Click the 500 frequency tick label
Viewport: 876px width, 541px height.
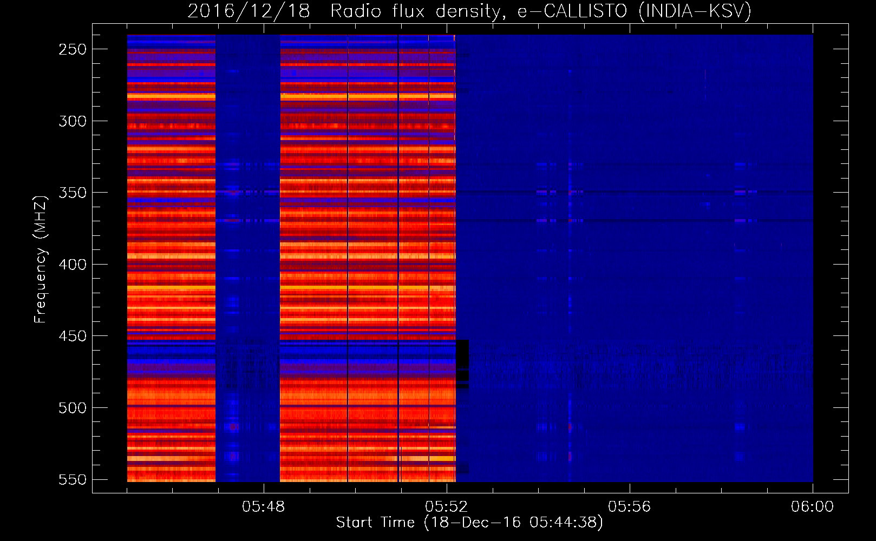[73, 408]
